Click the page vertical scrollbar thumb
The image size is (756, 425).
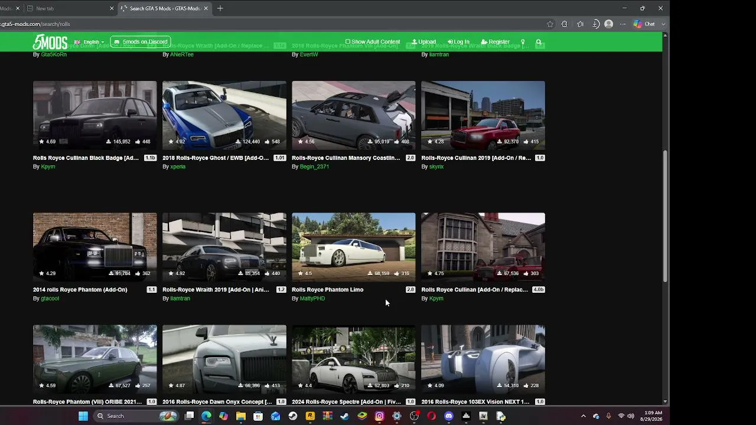point(666,215)
